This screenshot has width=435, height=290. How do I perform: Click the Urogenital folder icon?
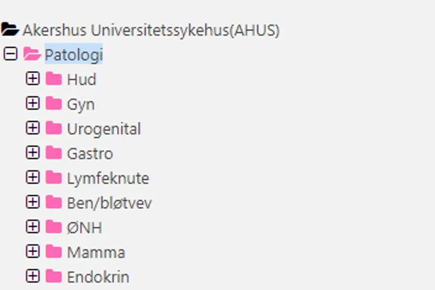[x=54, y=128]
